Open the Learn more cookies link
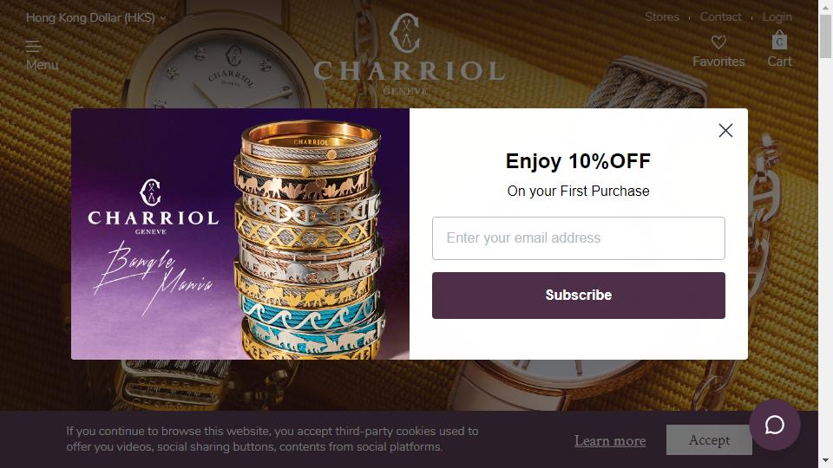Screen dimensions: 833x468 pyautogui.click(x=610, y=440)
